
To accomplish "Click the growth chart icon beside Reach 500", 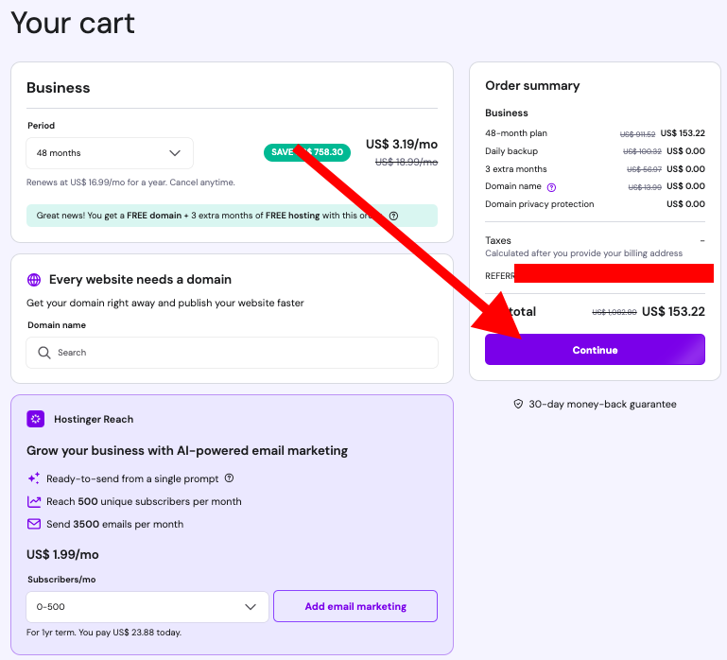I will [34, 501].
